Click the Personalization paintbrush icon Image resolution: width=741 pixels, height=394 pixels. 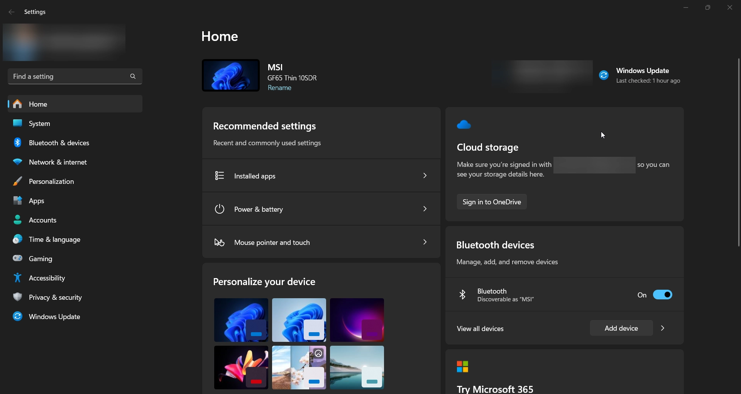tap(17, 181)
